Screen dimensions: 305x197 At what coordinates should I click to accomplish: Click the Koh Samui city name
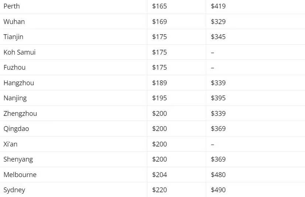(20, 52)
